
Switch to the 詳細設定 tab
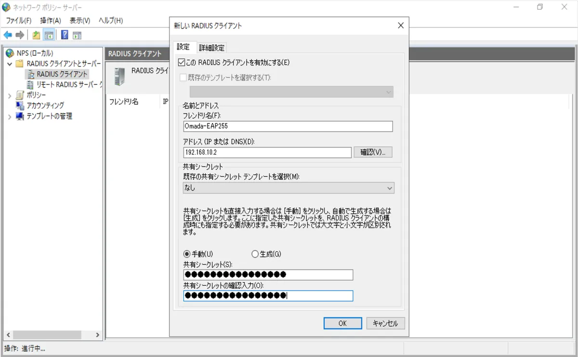point(212,48)
